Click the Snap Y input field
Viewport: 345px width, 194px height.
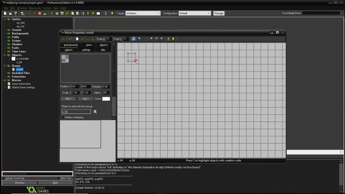pos(126,39)
